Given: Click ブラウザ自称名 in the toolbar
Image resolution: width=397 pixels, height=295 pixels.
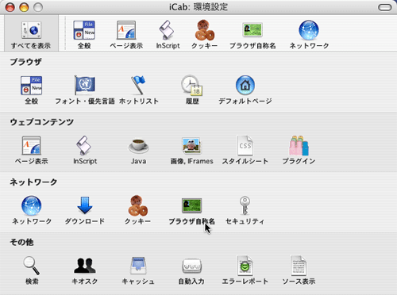Looking at the screenshot, I should click(252, 29).
